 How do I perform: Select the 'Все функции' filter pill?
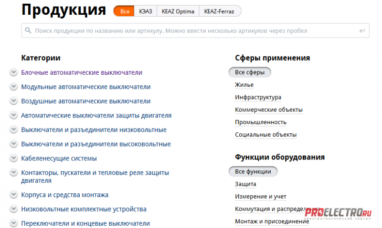click(x=253, y=172)
